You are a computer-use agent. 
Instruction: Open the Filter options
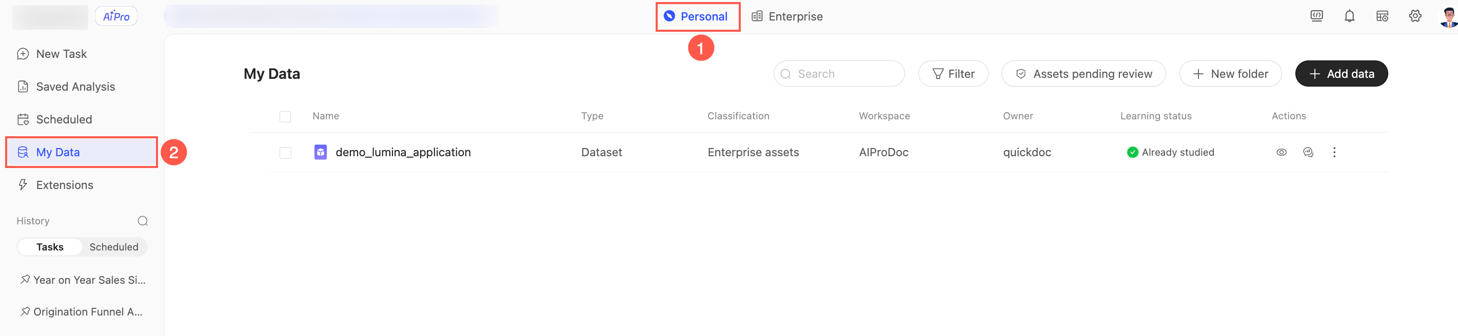(x=953, y=74)
